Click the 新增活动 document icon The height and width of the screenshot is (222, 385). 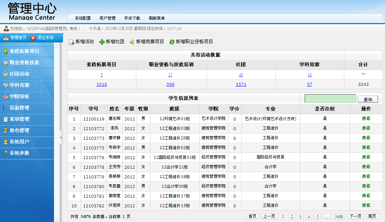(71, 42)
